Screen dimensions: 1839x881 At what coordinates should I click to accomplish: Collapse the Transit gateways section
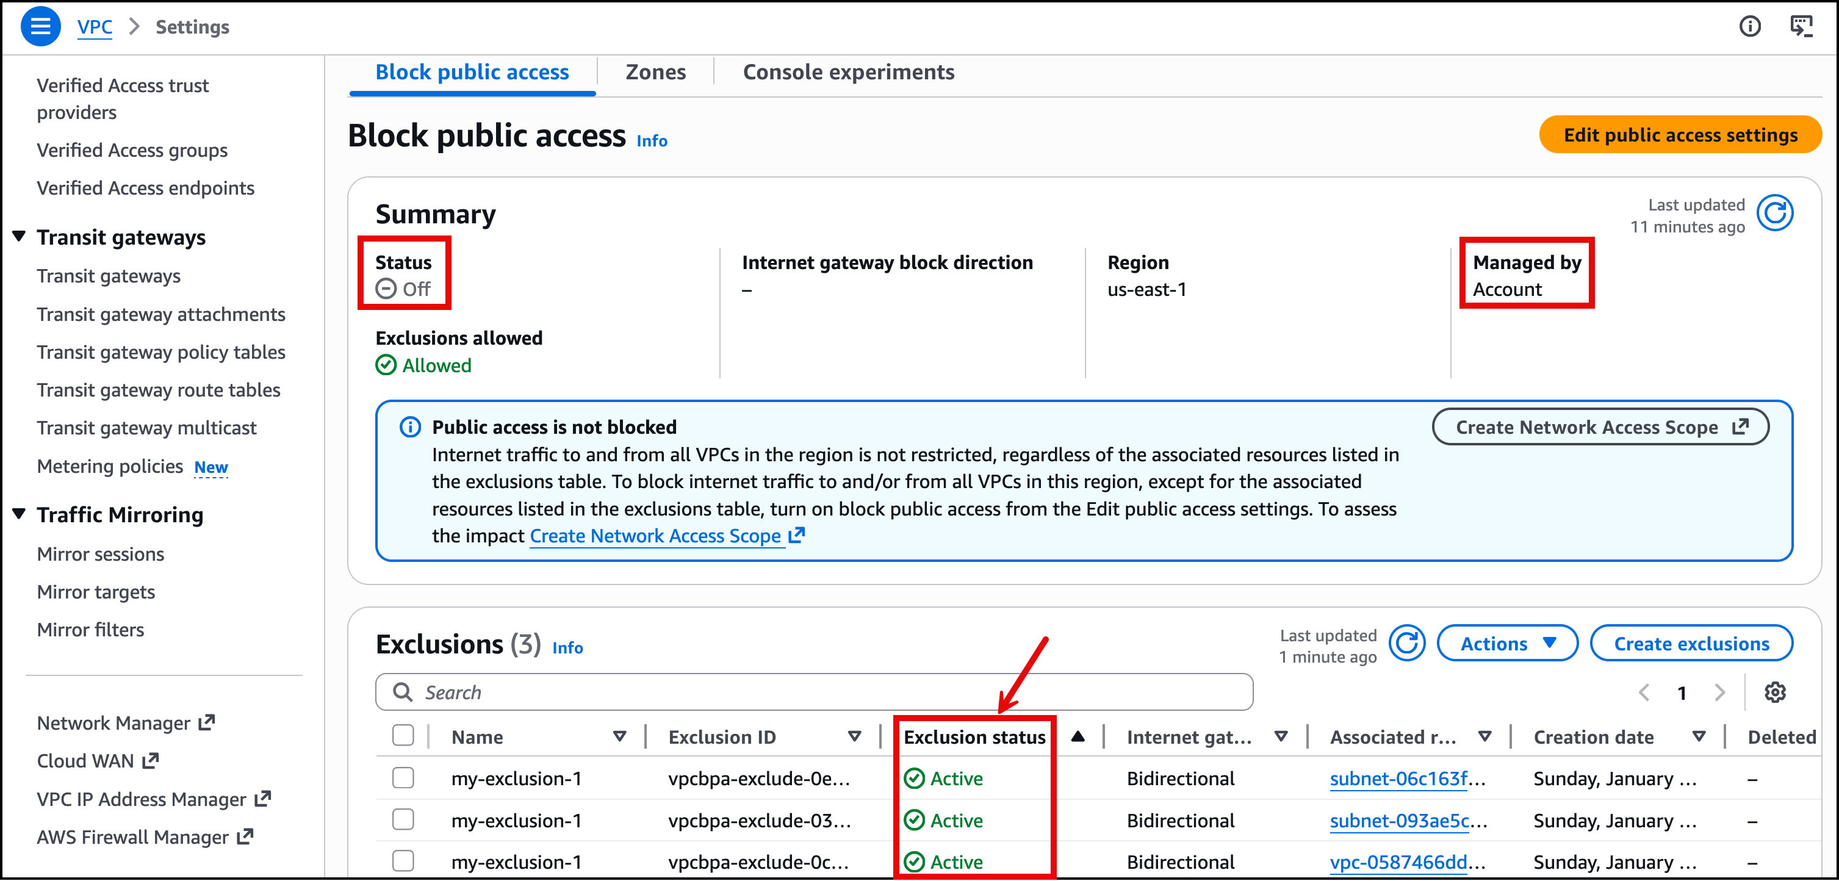click(20, 236)
